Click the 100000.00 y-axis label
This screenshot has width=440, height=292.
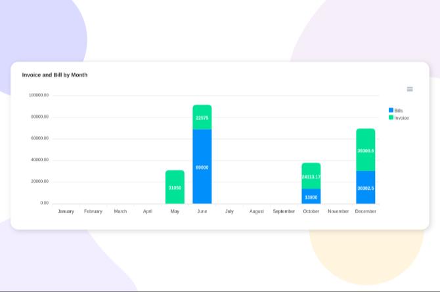tap(39, 95)
